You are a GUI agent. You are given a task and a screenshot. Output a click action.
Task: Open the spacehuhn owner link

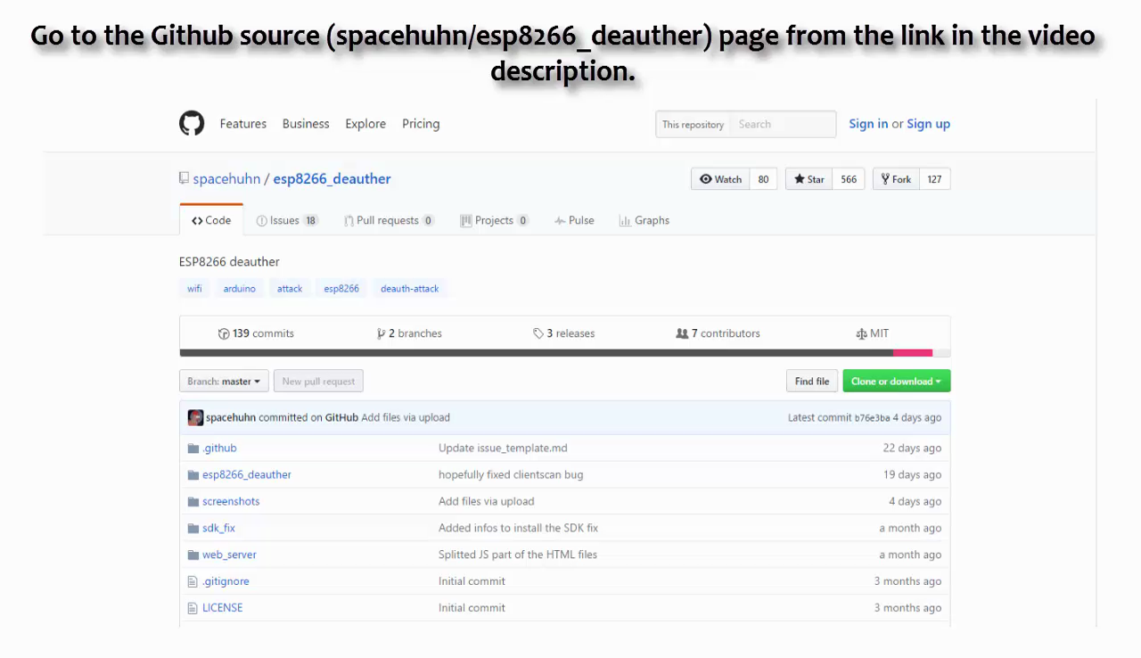coord(226,178)
